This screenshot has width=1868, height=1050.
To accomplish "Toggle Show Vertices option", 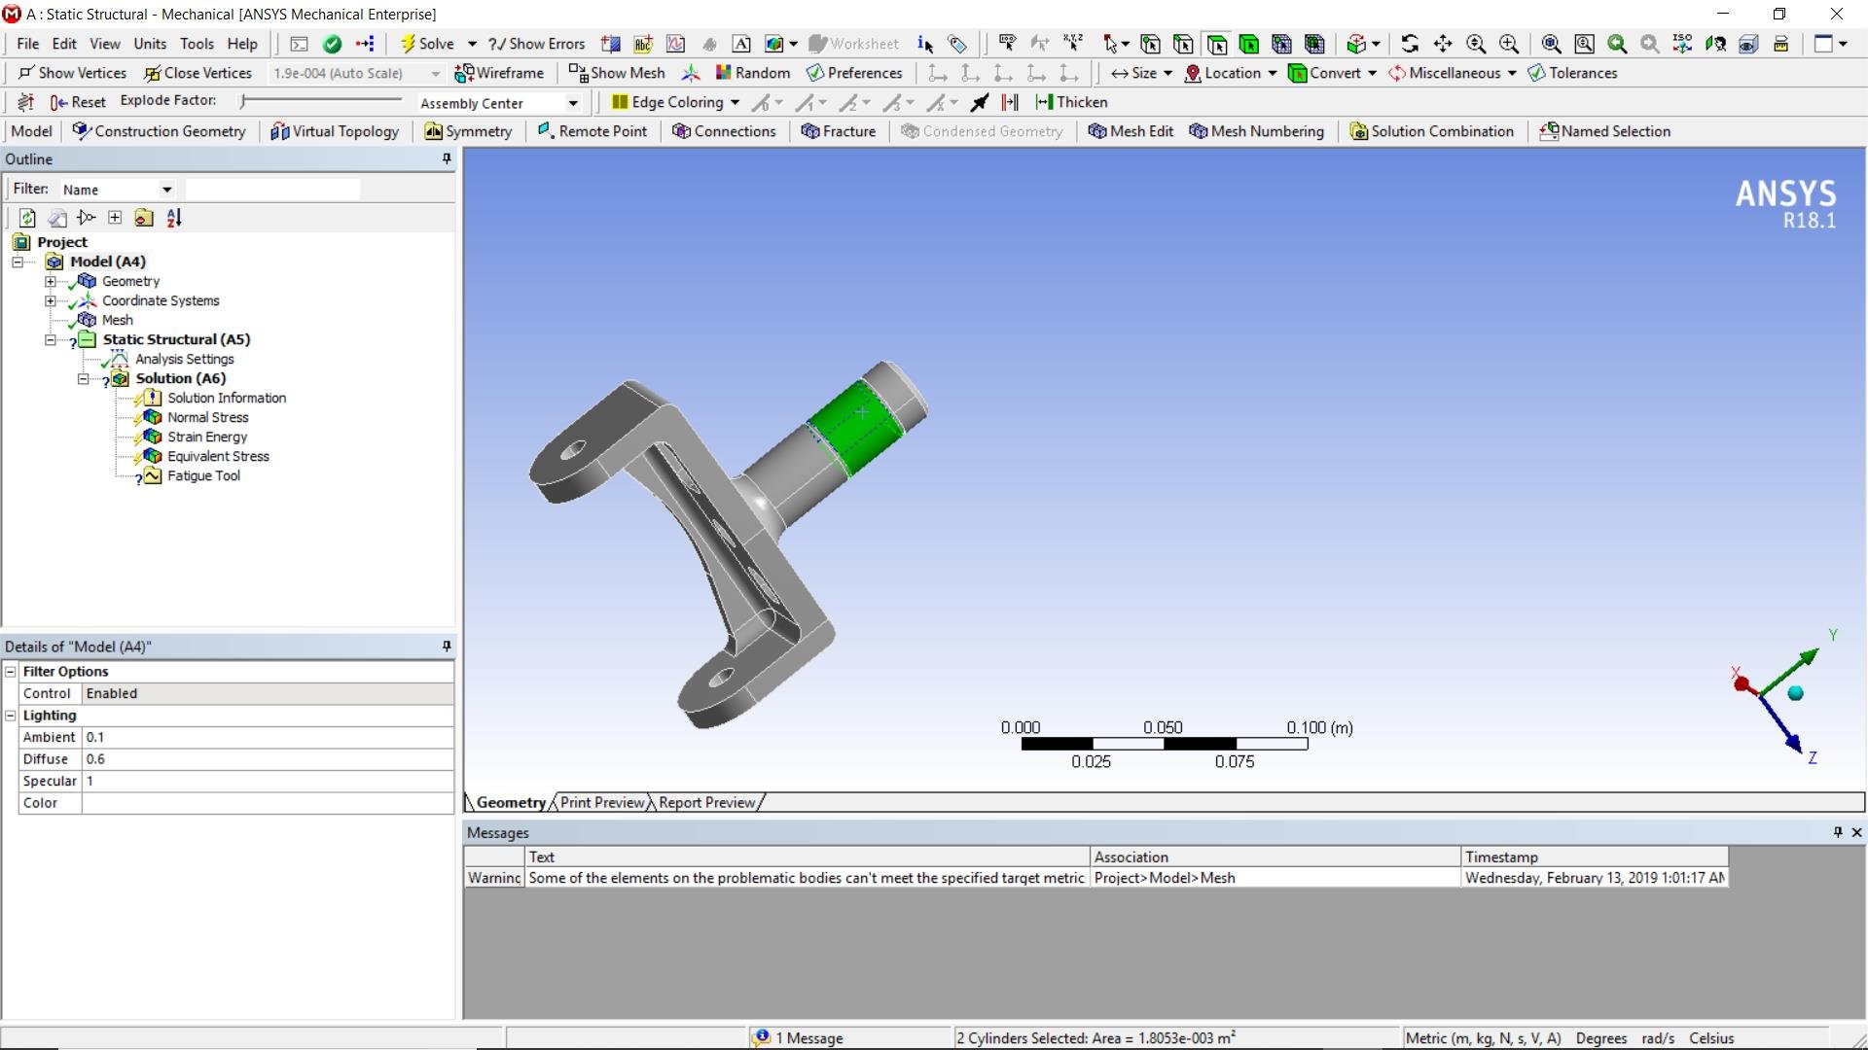I will coord(72,73).
